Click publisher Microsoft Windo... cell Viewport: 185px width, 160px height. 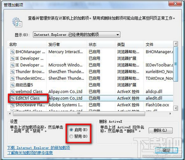click(65, 65)
